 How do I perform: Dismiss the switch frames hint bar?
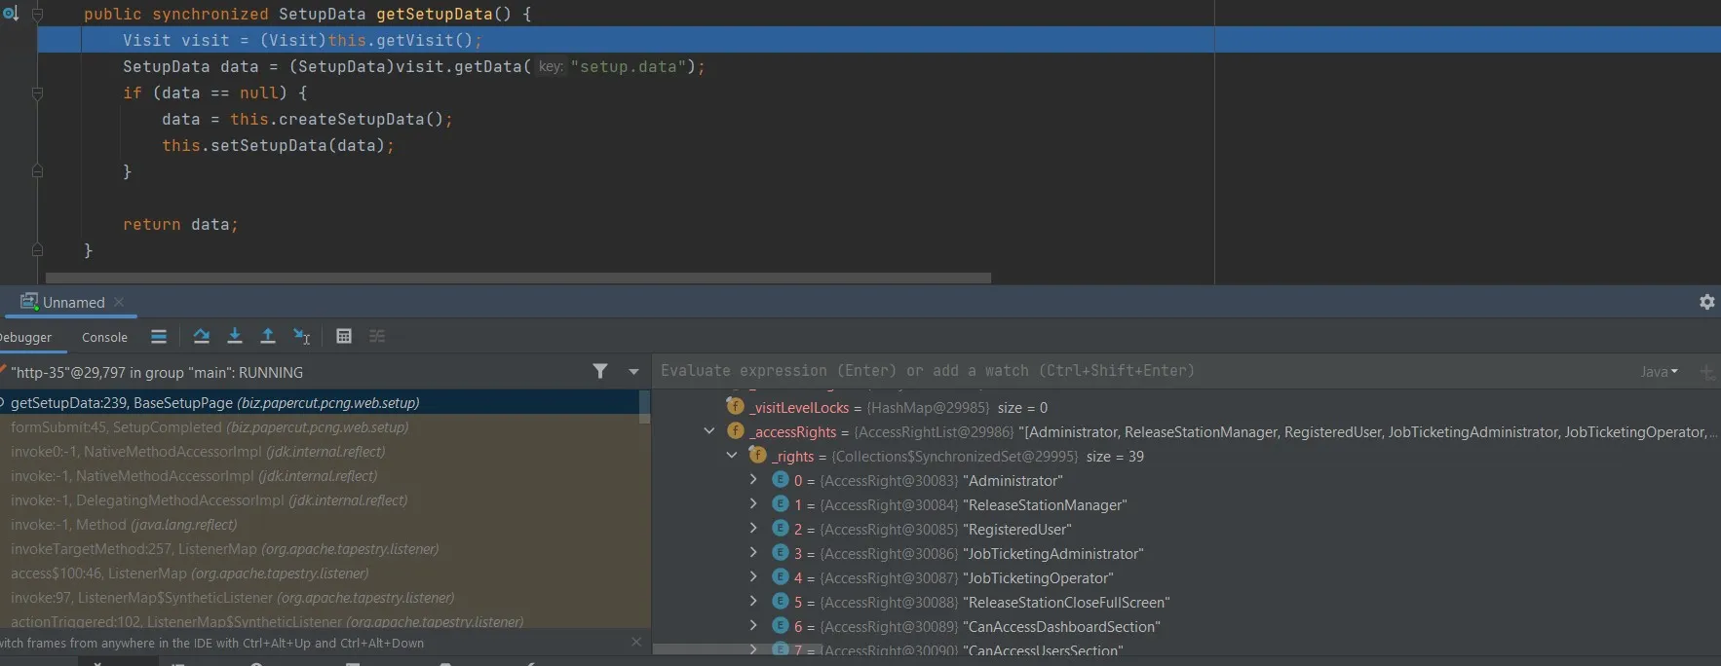tap(636, 642)
